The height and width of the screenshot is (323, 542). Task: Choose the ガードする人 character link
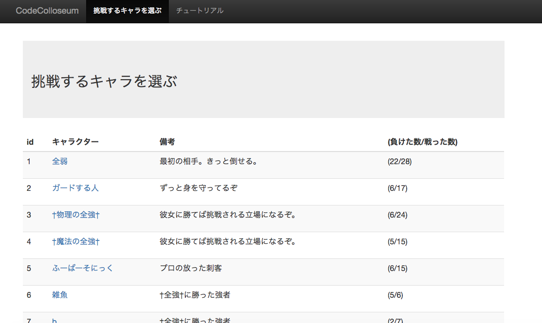coord(75,188)
